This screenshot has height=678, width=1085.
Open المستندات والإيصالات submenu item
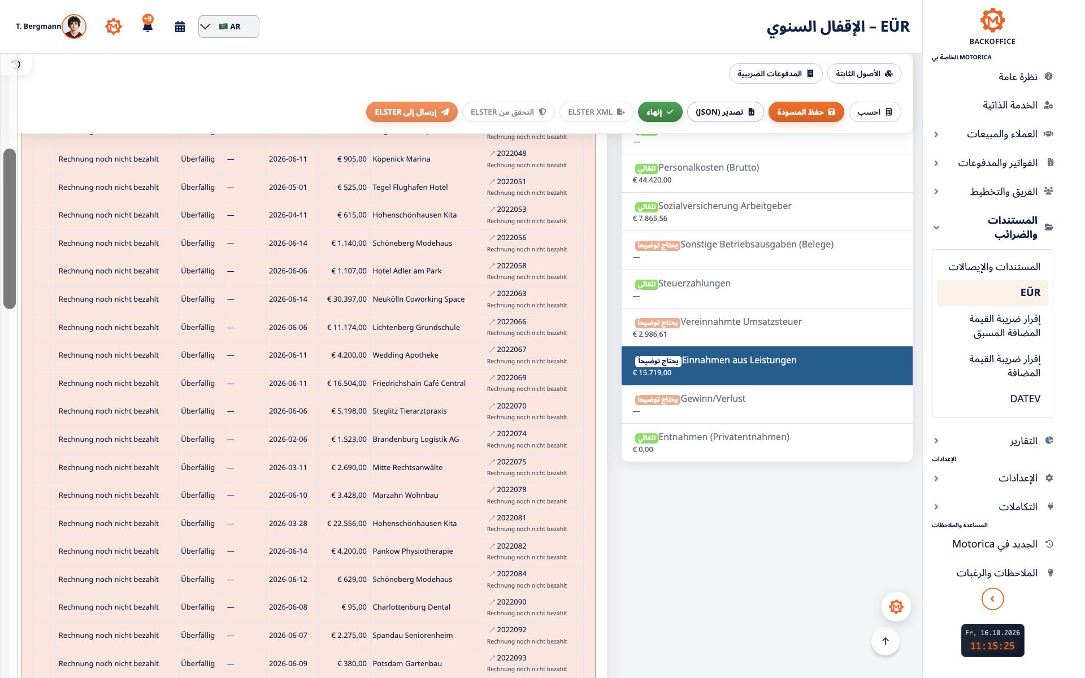coord(992,267)
